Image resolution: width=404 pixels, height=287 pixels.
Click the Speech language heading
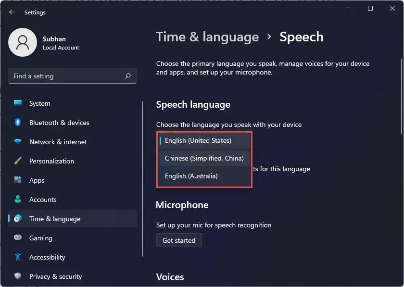(193, 104)
